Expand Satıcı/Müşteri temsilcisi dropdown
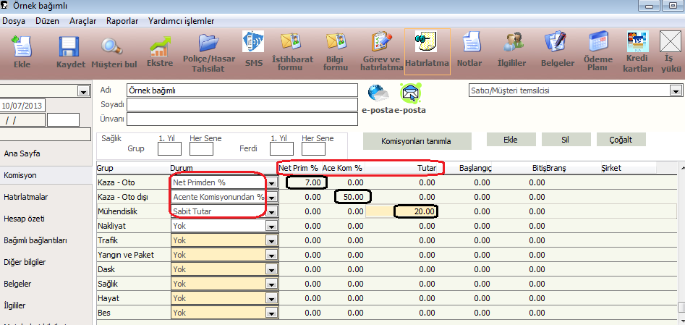Screen dimensions: 685x325 point(676,90)
